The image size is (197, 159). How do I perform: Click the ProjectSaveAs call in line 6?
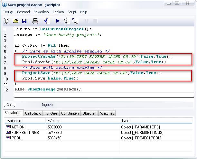pyautogui.click(x=39, y=57)
